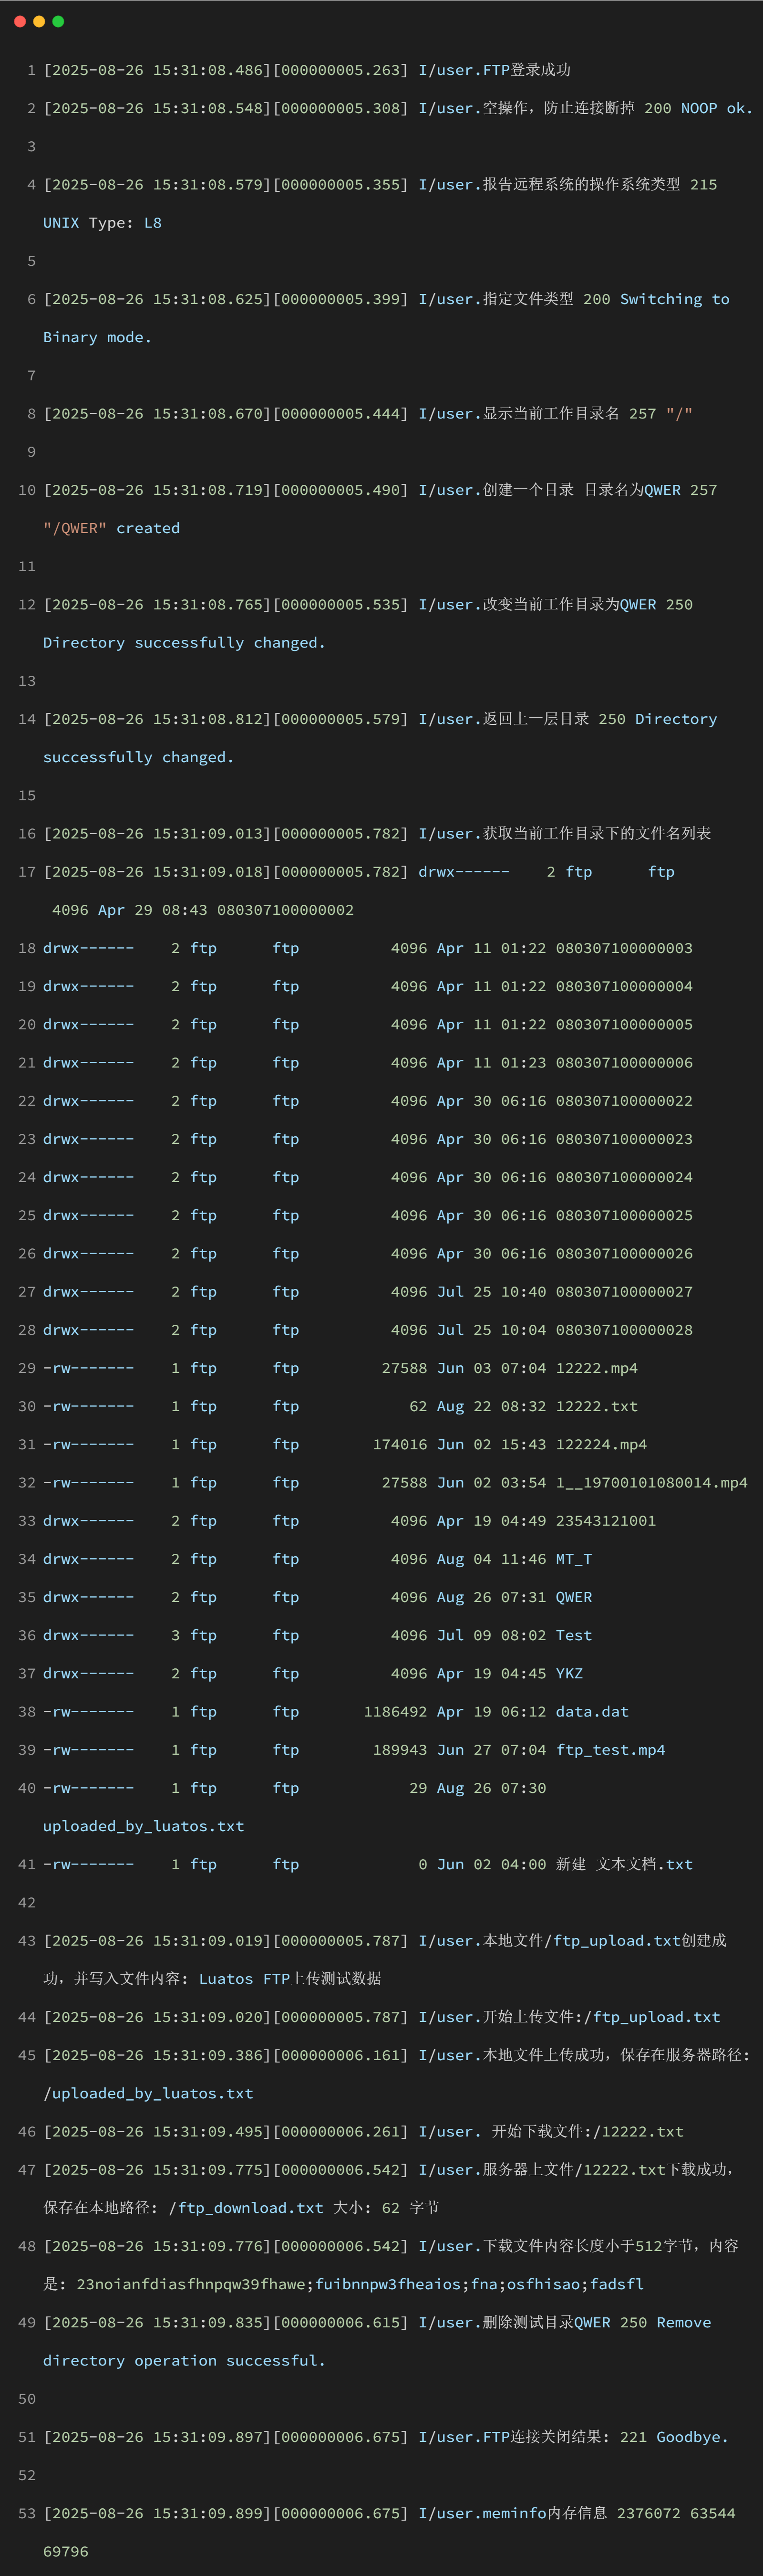The width and height of the screenshot is (763, 2576).
Task: Select the text "200 NOOP ok."
Action: pyautogui.click(x=698, y=108)
